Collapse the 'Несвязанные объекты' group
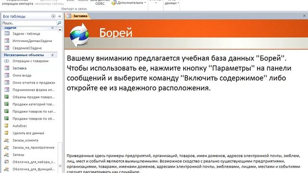Screen dimensions: 308x173 click(x=52, y=55)
